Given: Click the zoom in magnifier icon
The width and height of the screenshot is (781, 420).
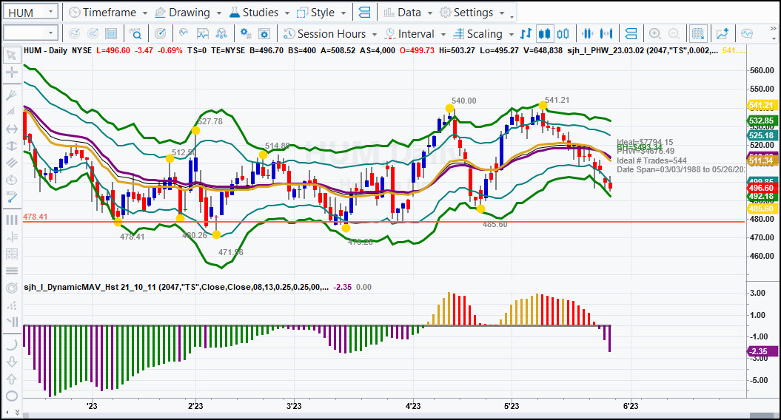Looking at the screenshot, I should 655,34.
